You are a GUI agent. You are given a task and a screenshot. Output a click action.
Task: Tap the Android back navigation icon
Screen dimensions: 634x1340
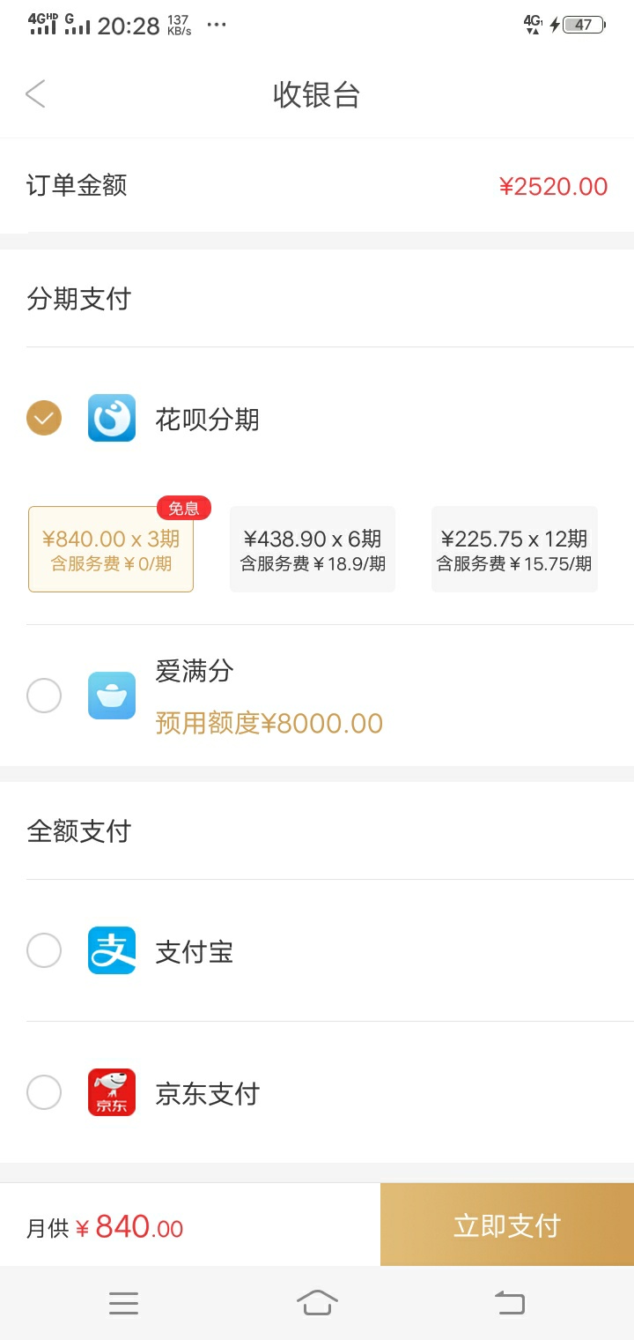tap(510, 1302)
